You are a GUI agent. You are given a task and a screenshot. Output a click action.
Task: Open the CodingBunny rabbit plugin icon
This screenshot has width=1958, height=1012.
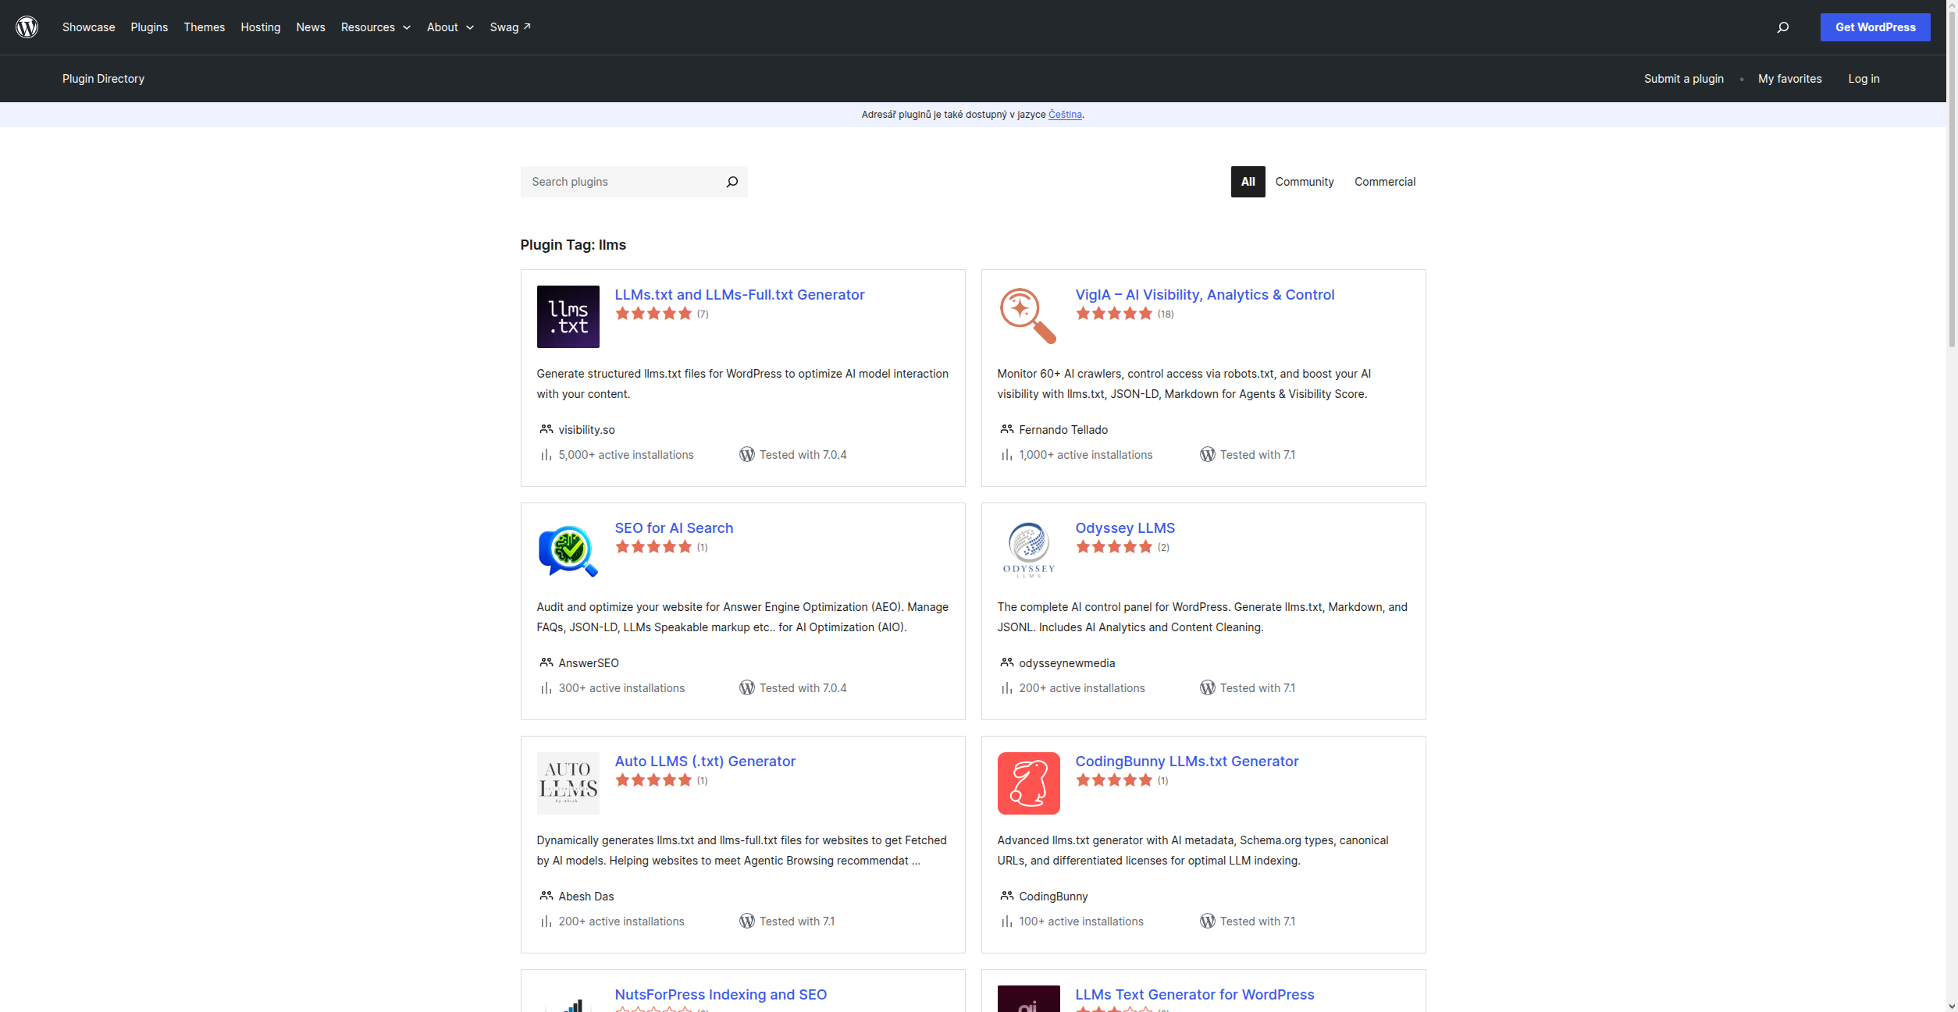pyautogui.click(x=1028, y=783)
